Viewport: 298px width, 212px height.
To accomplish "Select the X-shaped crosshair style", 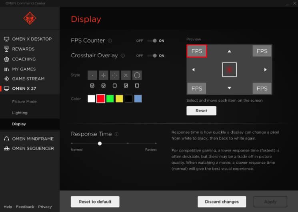I will click(x=126, y=75).
